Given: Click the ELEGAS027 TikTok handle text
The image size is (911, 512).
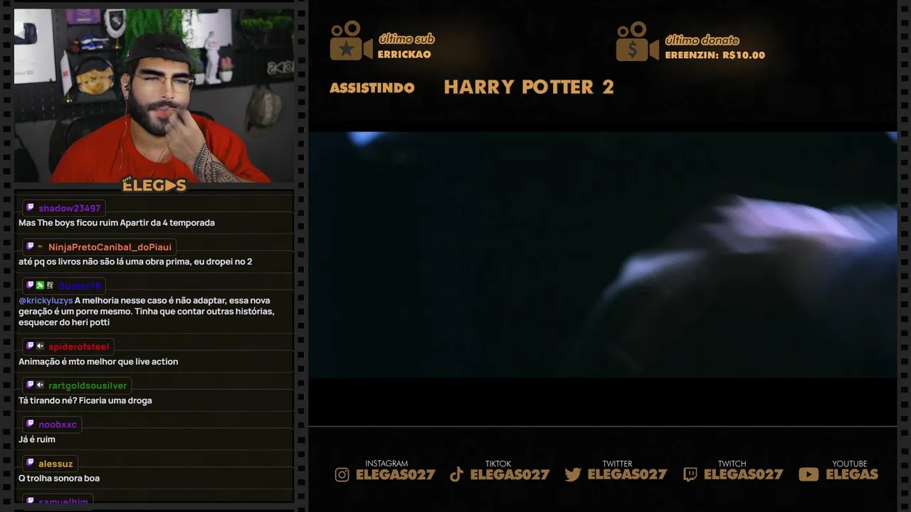Looking at the screenshot, I should tap(510, 474).
